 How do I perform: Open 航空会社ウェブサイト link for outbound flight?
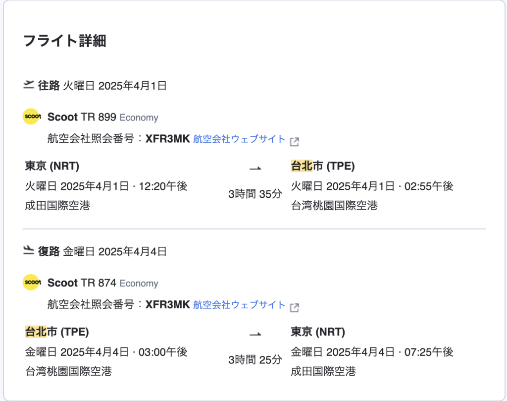pos(239,139)
